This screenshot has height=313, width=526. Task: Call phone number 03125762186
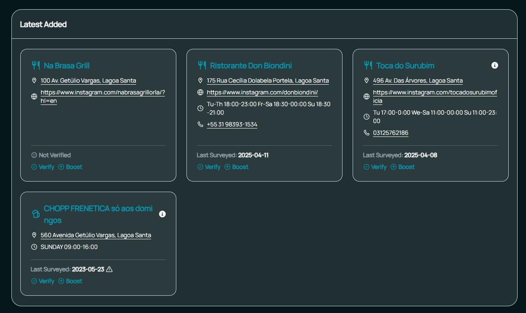point(391,133)
